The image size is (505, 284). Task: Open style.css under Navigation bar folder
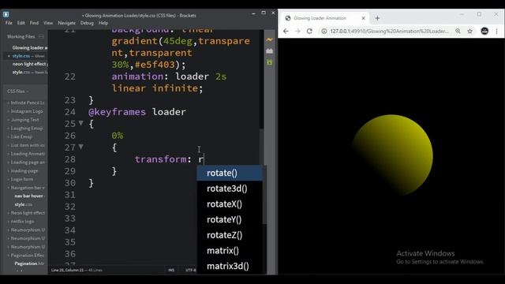(23, 204)
